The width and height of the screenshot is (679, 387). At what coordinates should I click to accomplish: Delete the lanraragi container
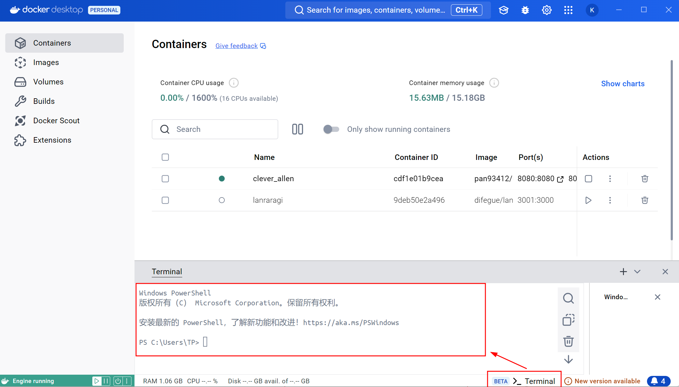(x=645, y=200)
